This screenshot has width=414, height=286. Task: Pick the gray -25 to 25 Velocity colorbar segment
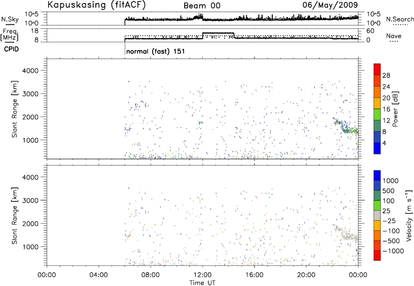[377, 216]
